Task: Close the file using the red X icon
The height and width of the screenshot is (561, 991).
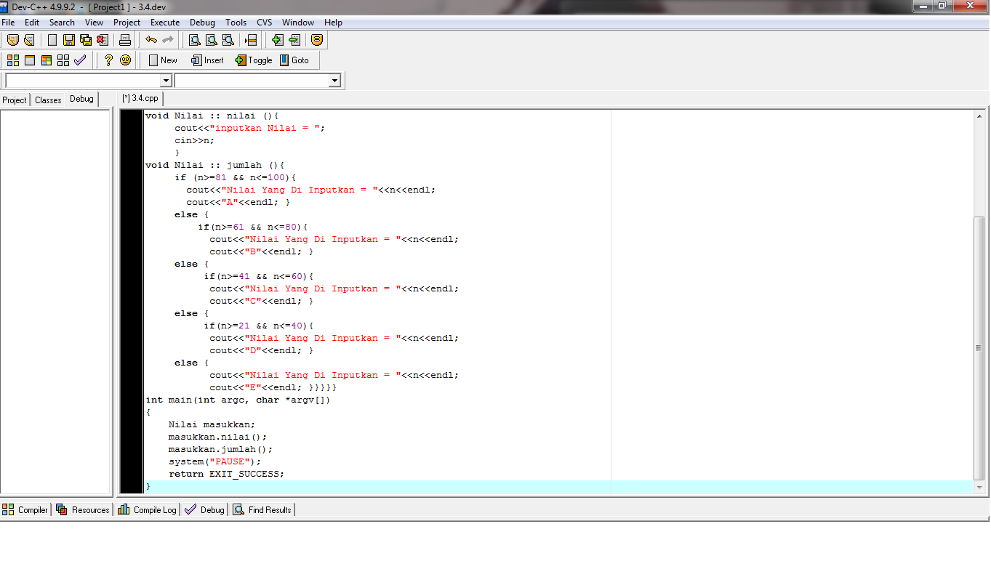Action: (103, 40)
